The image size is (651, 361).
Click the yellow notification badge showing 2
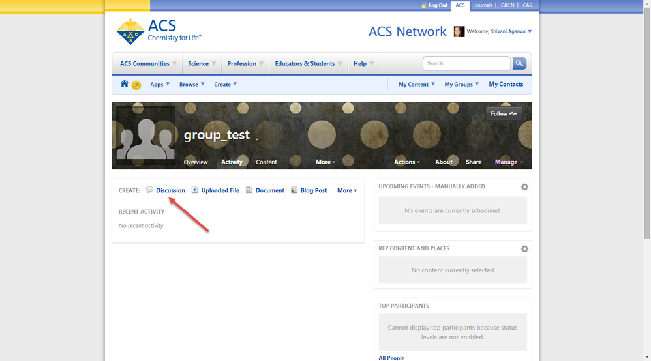(x=136, y=85)
